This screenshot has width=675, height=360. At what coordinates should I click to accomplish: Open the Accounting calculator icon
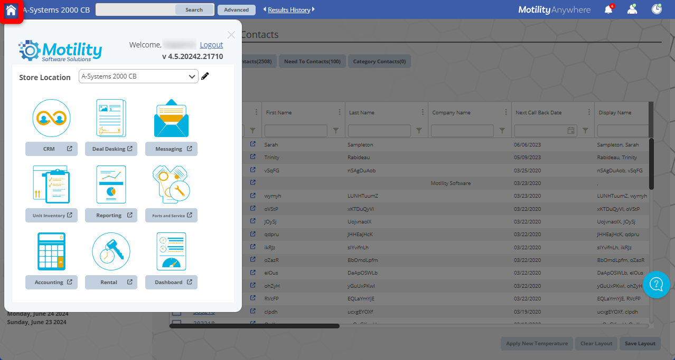51,251
